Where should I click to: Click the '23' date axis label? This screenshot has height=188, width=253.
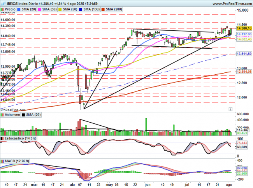tap(98, 184)
